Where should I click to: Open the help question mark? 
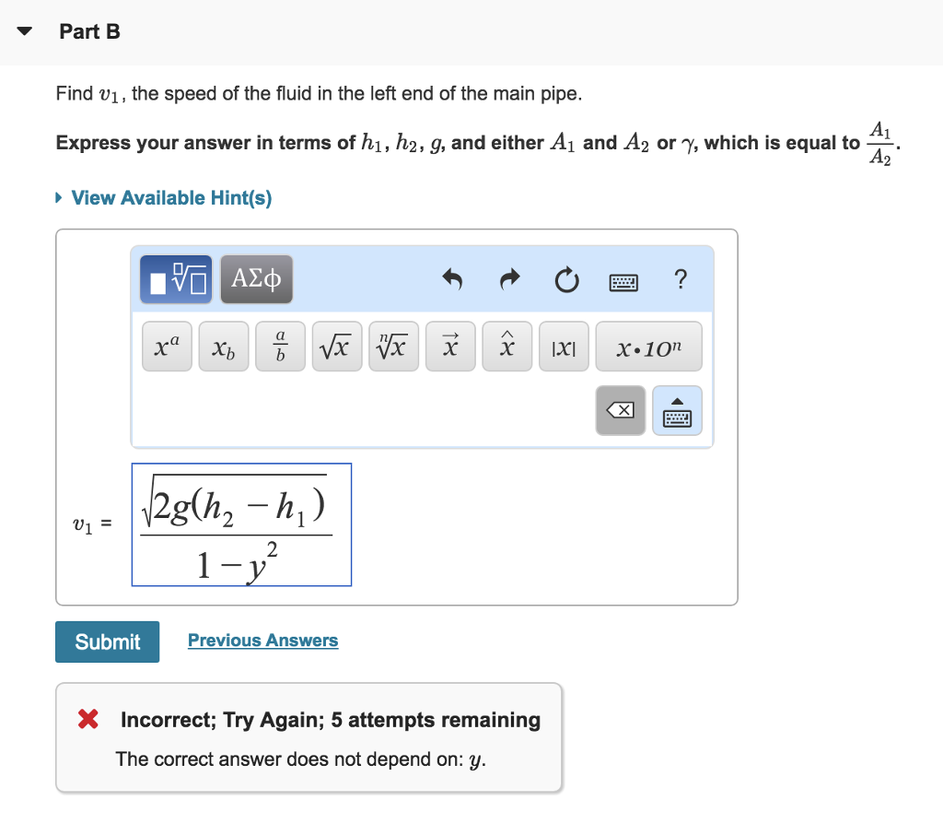tap(680, 278)
